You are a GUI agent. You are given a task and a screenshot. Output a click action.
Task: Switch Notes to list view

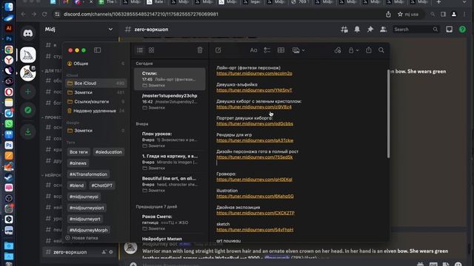140,50
